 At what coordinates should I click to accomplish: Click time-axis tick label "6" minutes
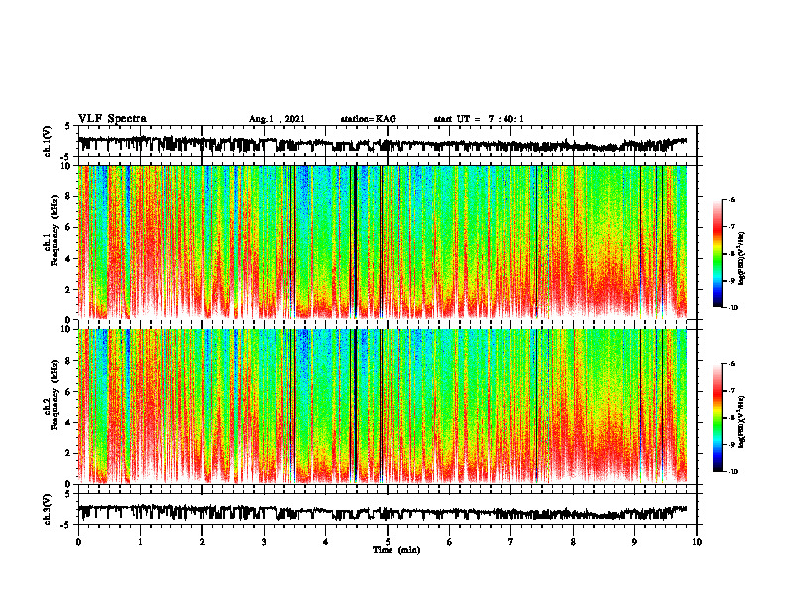pos(449,542)
